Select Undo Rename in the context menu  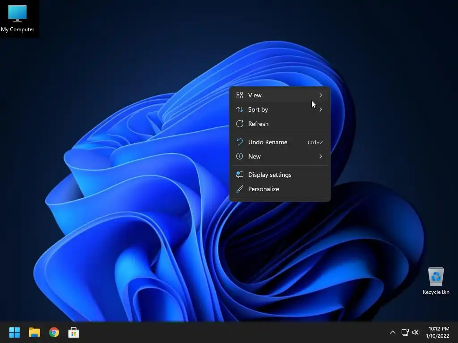click(280, 142)
